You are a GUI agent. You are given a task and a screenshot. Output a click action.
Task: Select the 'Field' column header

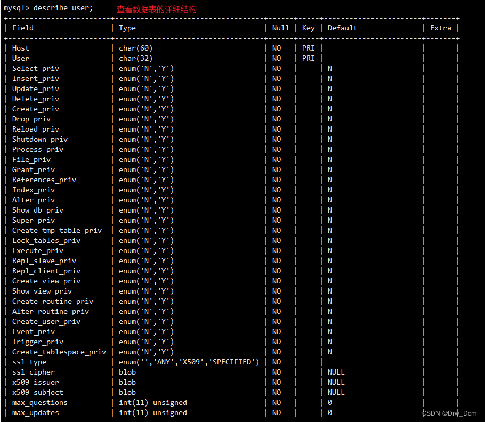click(23, 28)
